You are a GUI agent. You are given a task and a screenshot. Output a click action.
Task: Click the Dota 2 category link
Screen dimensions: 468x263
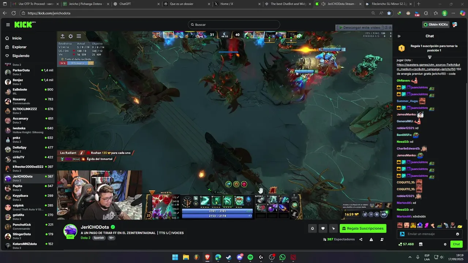86,238
